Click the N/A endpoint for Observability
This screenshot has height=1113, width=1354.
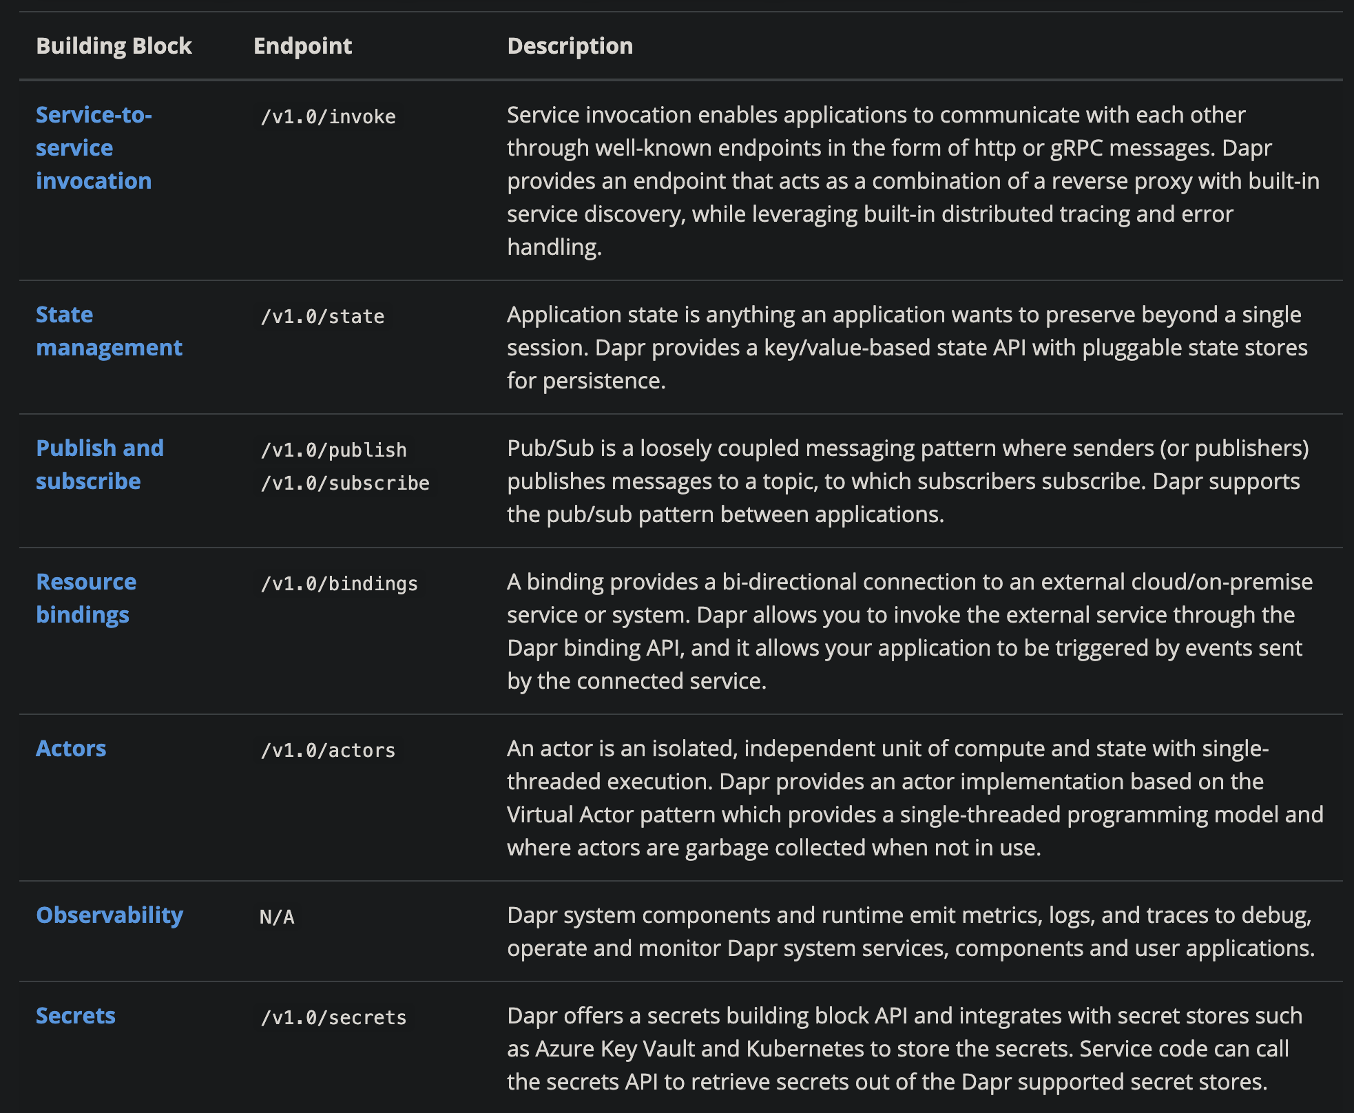click(277, 917)
